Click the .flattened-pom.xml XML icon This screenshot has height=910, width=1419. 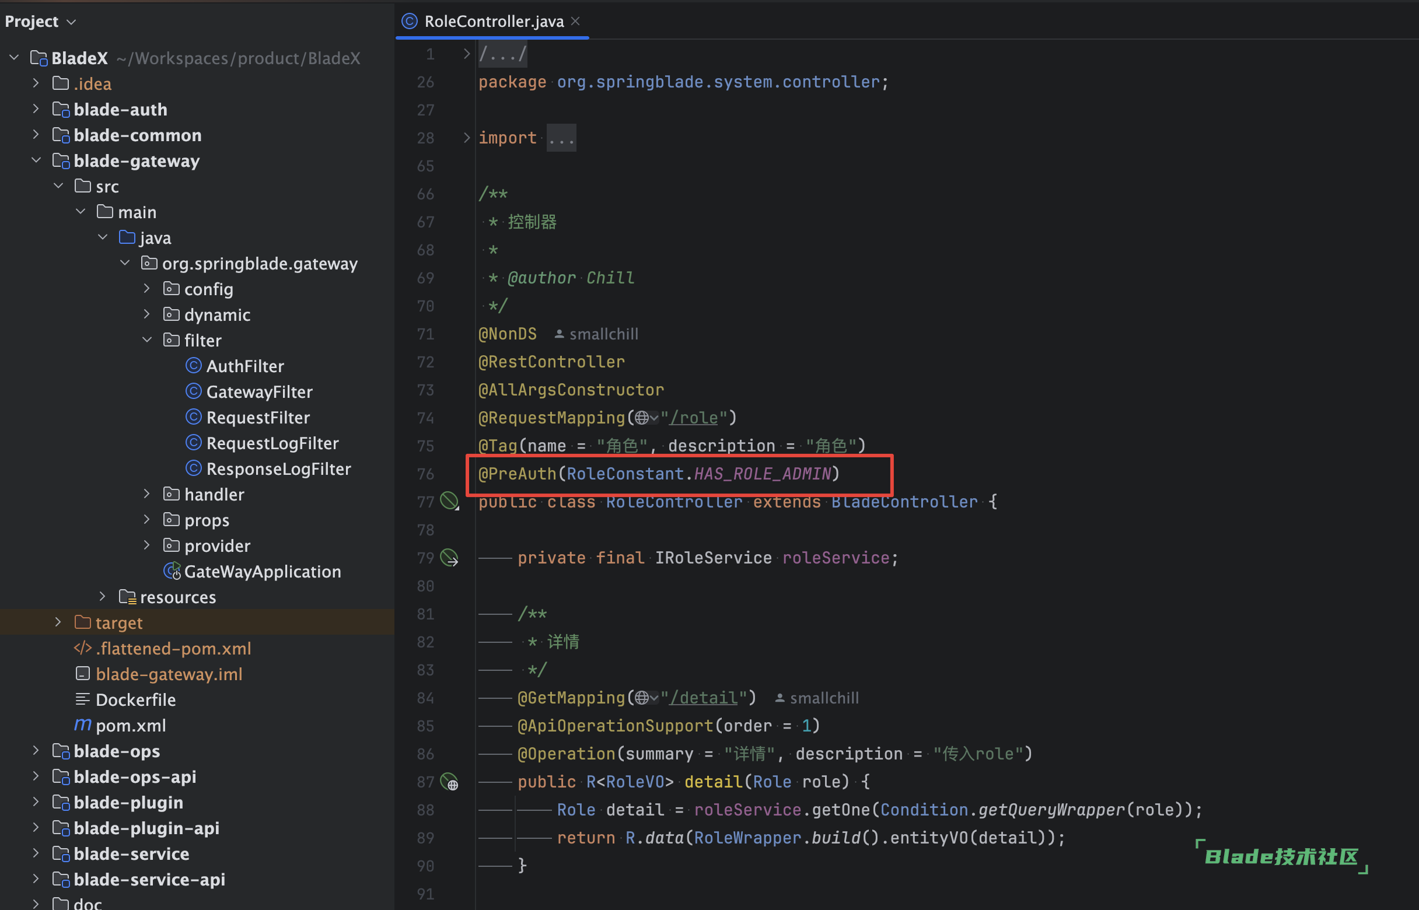pos(82,648)
